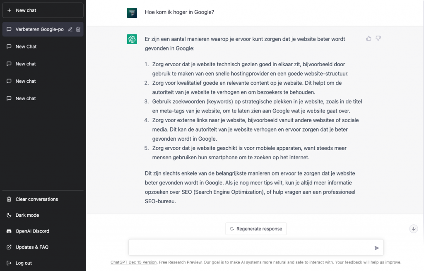
Task: Click the plus icon beside New chat
Action: [9, 10]
